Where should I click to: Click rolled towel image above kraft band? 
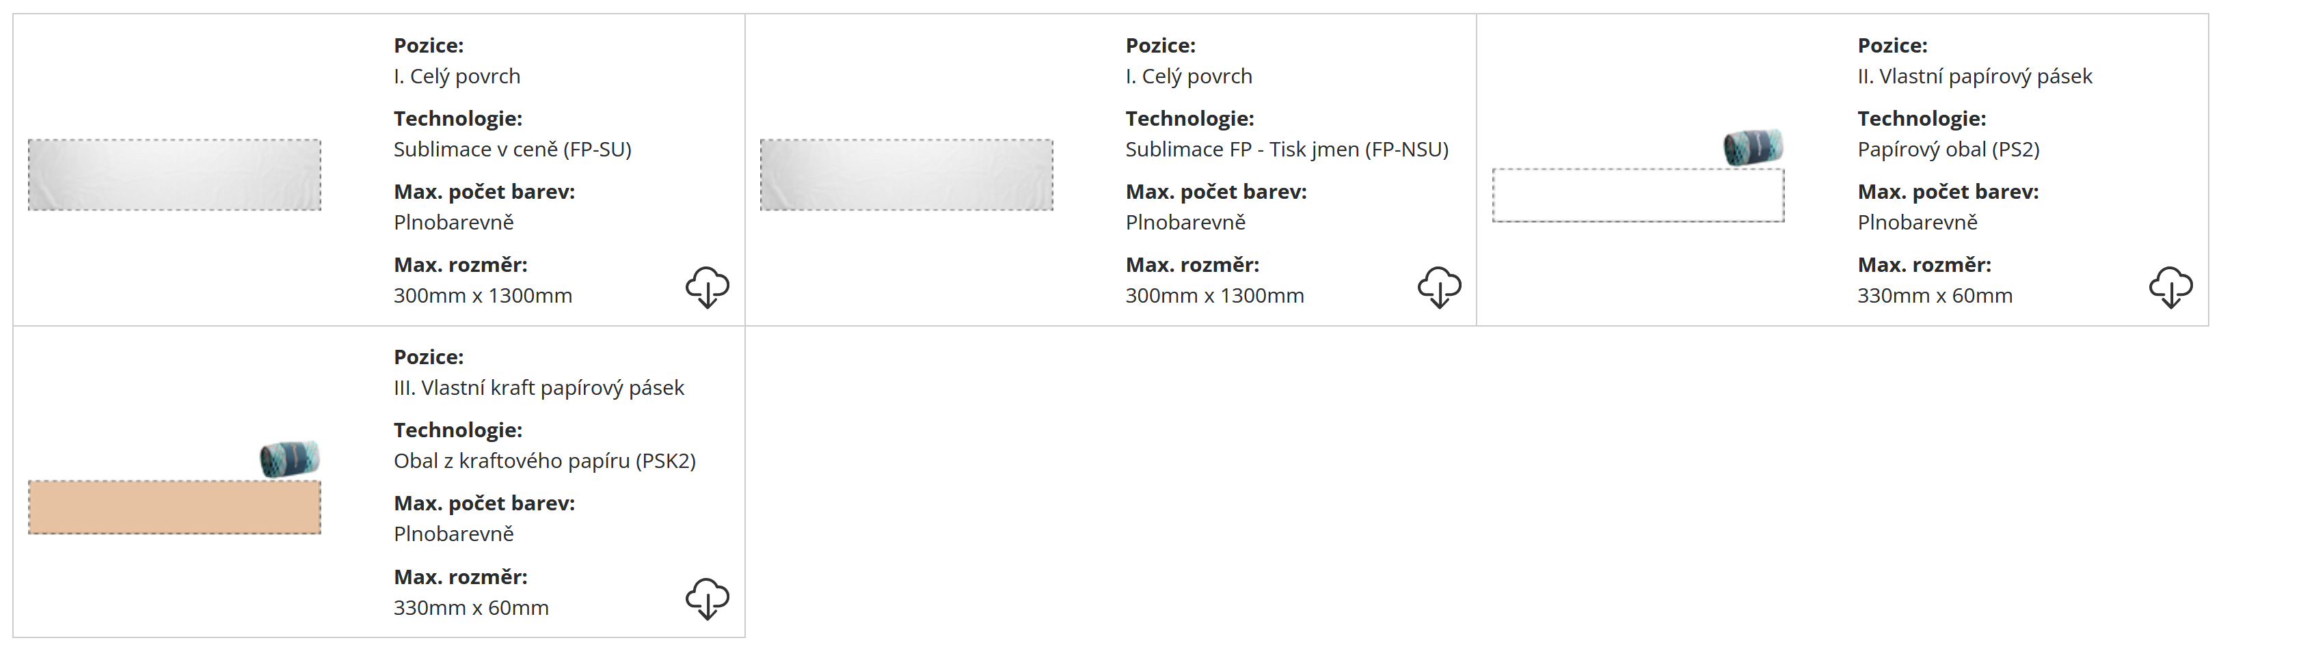pyautogui.click(x=289, y=458)
